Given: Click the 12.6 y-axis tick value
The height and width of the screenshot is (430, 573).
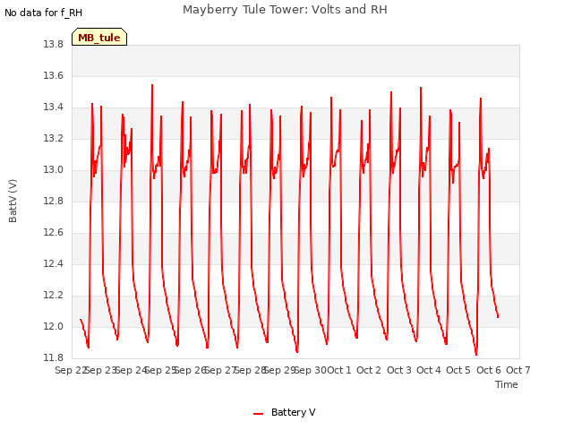Looking at the screenshot, I should click(54, 233).
